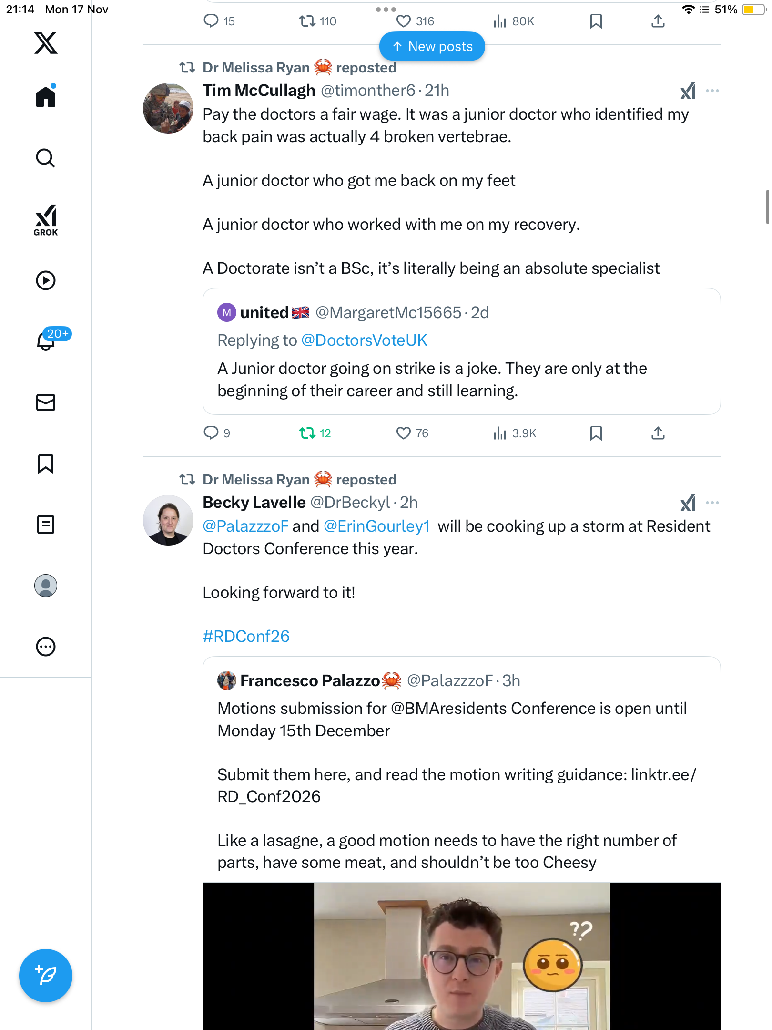Go to Home feed icon
The width and height of the screenshot is (772, 1030).
point(46,97)
